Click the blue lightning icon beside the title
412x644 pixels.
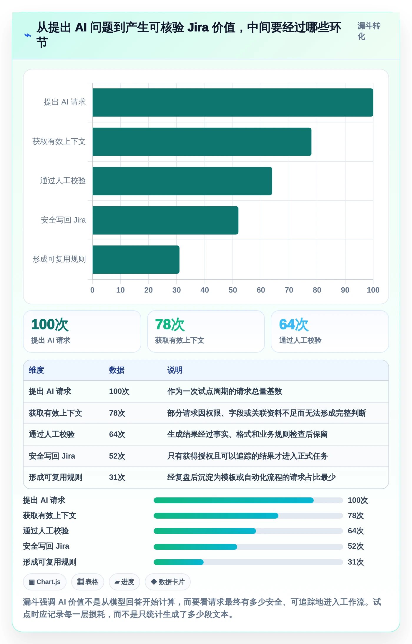27,35
